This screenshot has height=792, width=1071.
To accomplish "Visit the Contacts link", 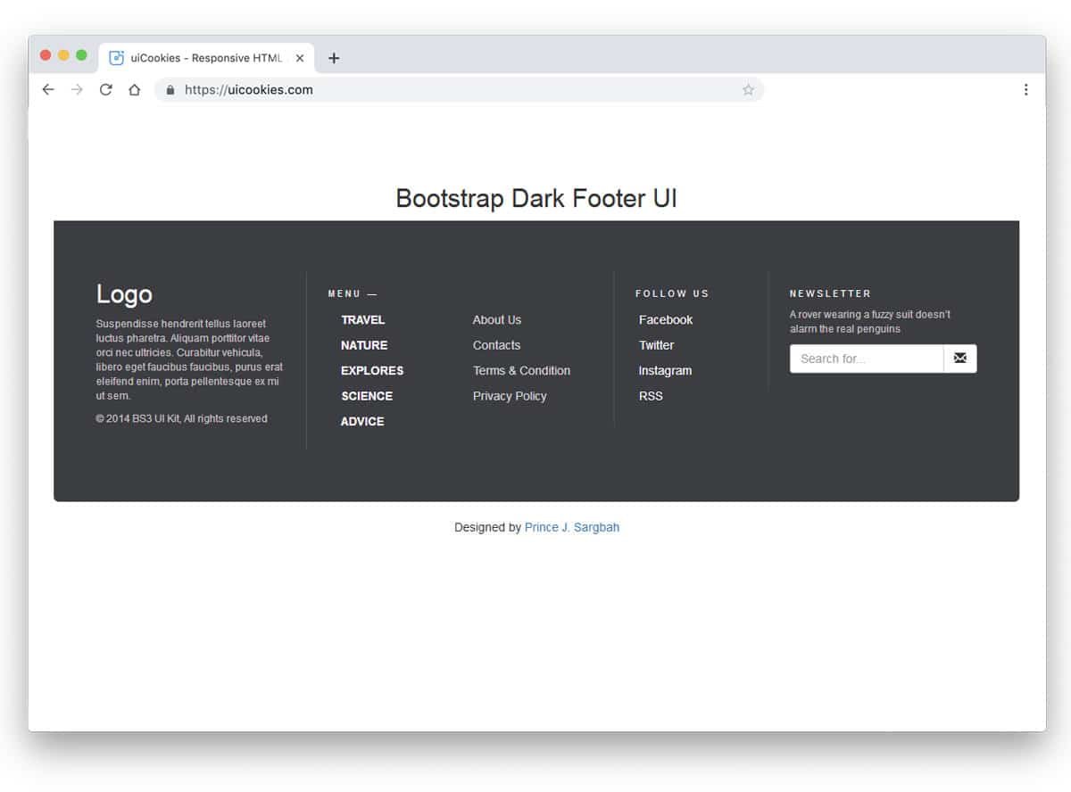I will click(x=496, y=345).
